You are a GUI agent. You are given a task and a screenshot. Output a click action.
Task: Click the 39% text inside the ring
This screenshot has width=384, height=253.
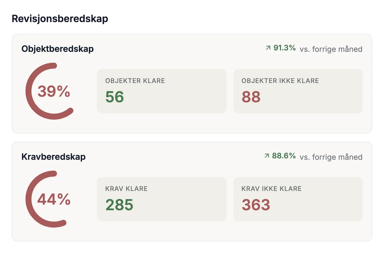(x=54, y=91)
